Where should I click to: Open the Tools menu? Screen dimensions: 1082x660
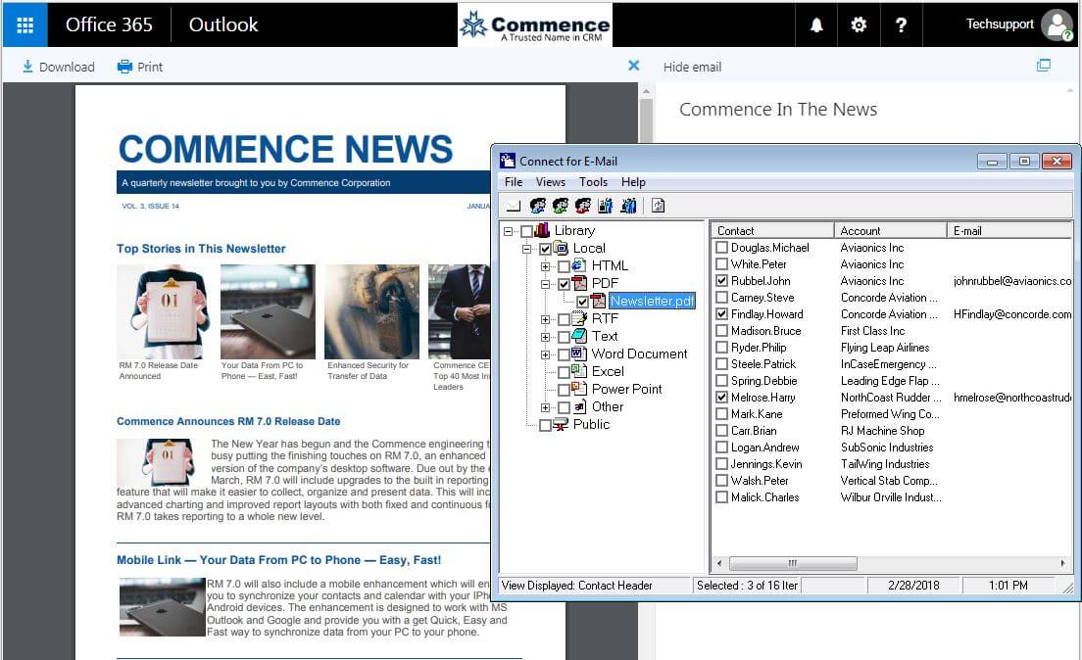tap(594, 182)
